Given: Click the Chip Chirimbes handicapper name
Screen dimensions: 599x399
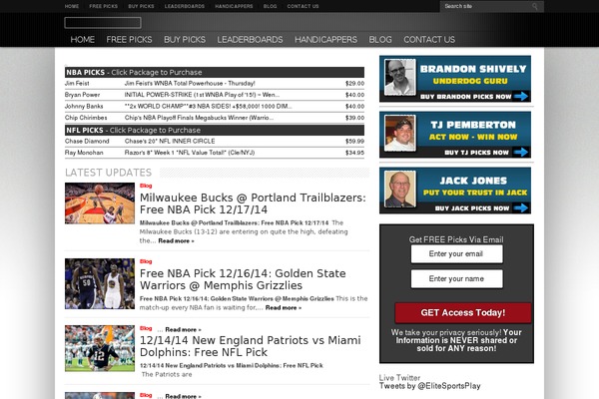Looking at the screenshot, I should coord(86,118).
